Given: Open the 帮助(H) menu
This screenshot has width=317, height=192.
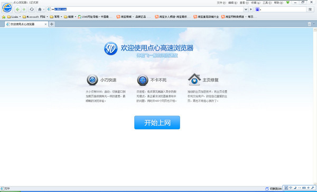Looking at the screenshot, I should click(278, 3).
